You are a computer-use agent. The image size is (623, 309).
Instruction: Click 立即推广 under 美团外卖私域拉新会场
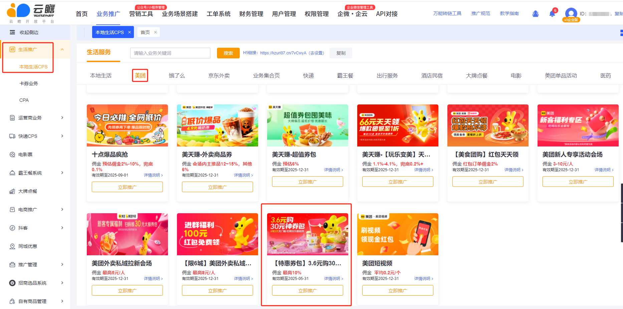pyautogui.click(x=127, y=290)
